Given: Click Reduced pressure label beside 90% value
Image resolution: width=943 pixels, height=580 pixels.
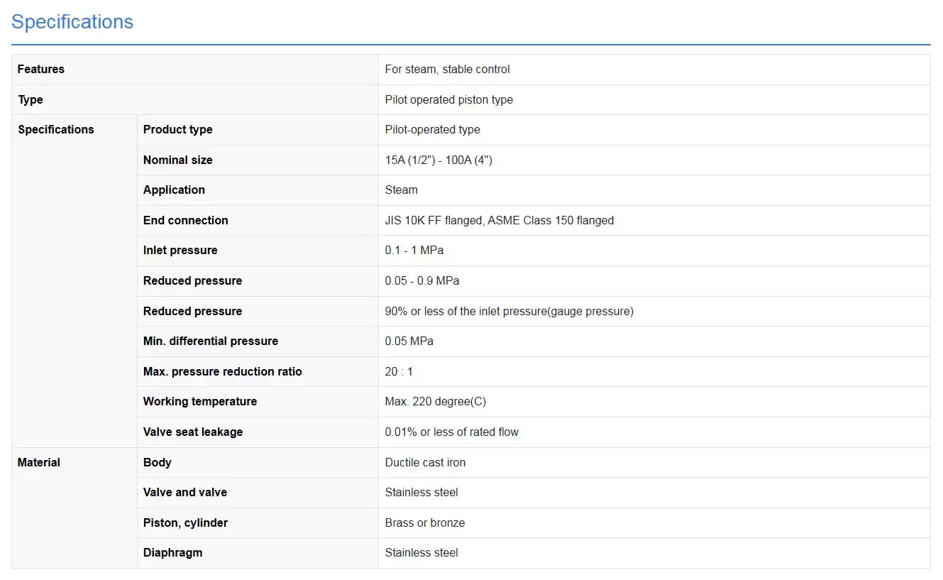Looking at the screenshot, I should click(x=192, y=311).
